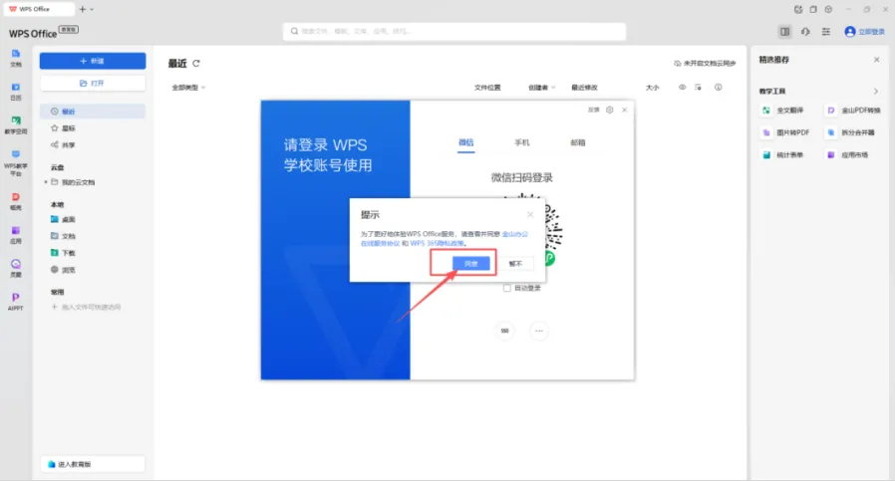Open 文档 documents local folder
895x481 pixels.
click(63, 236)
